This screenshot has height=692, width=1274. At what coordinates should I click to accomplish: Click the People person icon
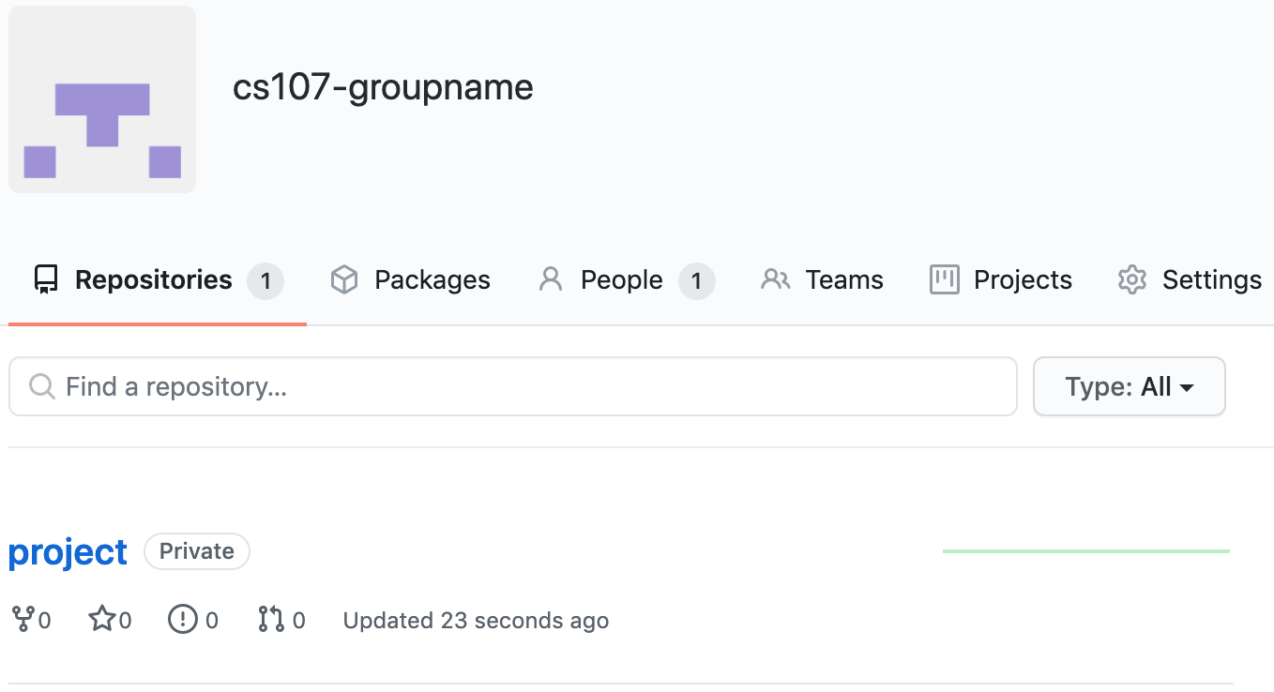[x=551, y=279]
